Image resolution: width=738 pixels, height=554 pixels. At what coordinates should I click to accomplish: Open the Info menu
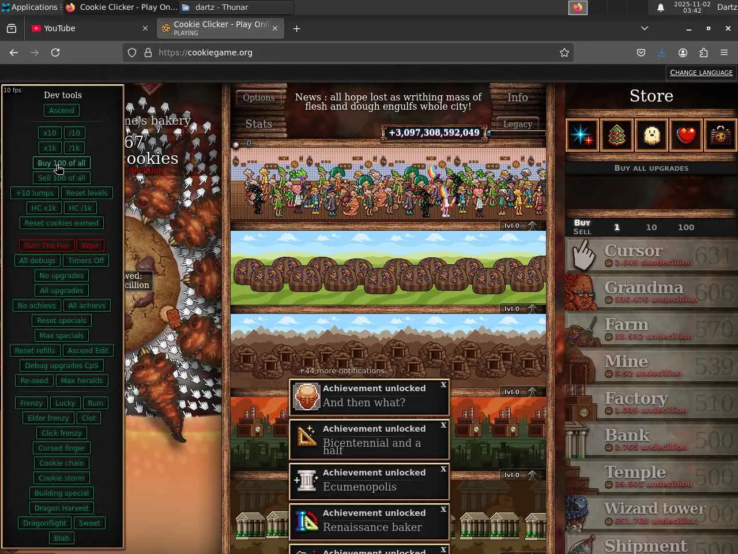tap(518, 98)
